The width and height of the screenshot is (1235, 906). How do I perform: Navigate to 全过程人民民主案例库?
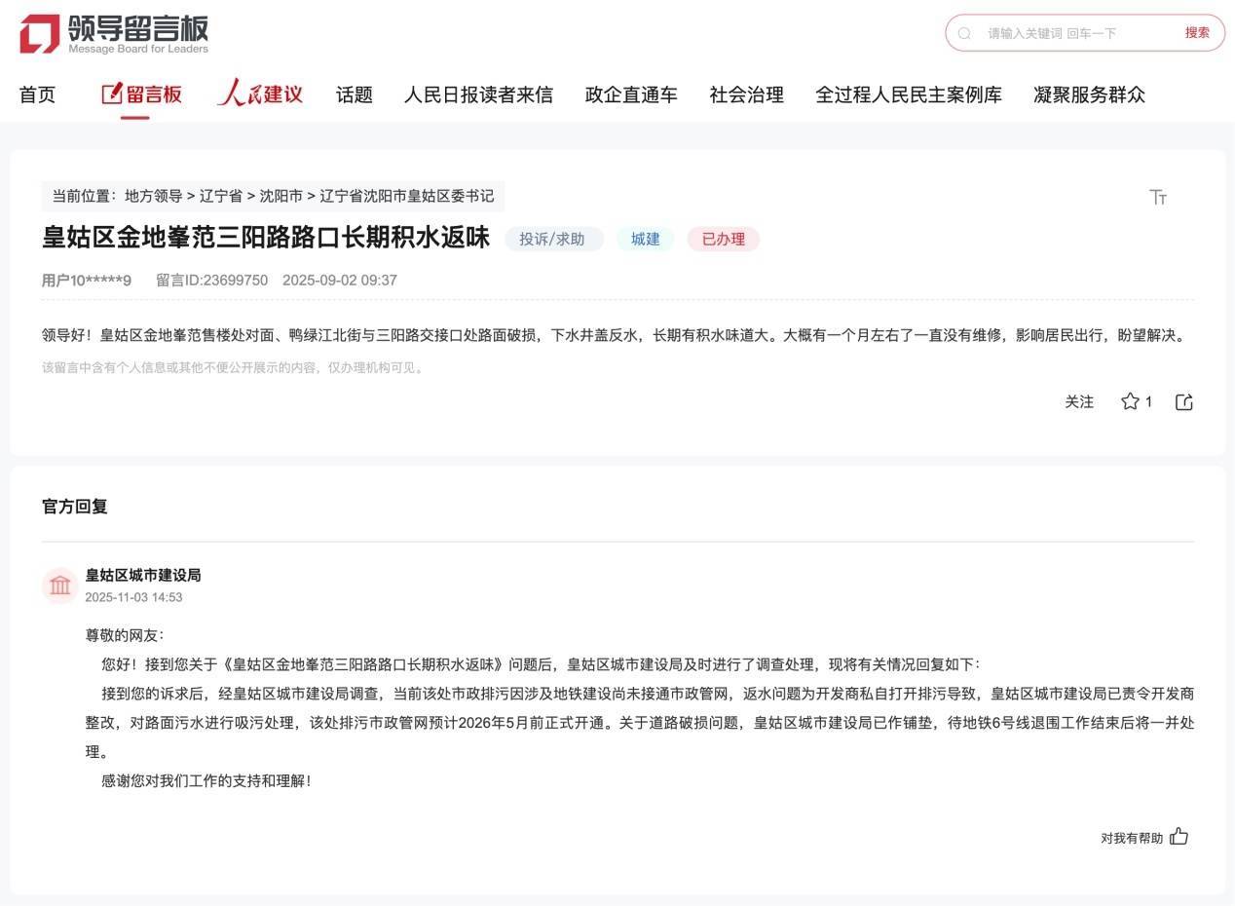(908, 94)
